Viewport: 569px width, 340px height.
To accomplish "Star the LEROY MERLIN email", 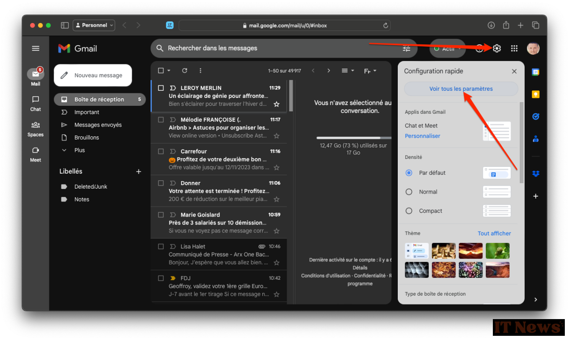I will click(276, 104).
